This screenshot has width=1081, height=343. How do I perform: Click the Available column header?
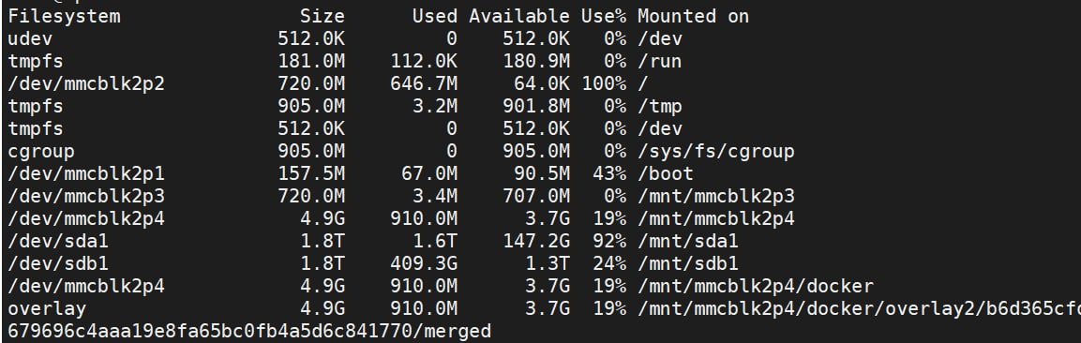click(x=519, y=16)
